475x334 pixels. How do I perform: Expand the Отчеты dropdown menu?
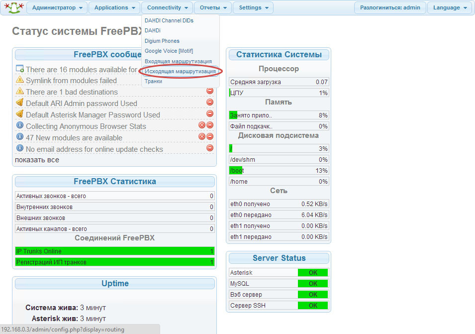tap(213, 7)
